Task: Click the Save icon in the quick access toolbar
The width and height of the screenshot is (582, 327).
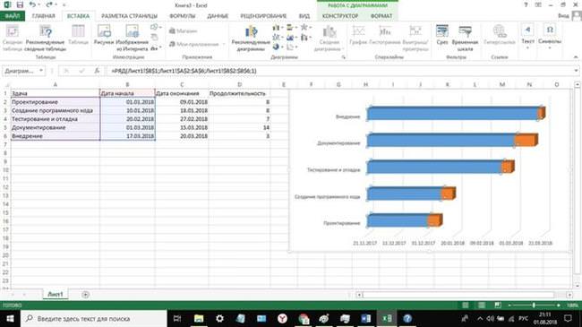Action: tap(20, 4)
